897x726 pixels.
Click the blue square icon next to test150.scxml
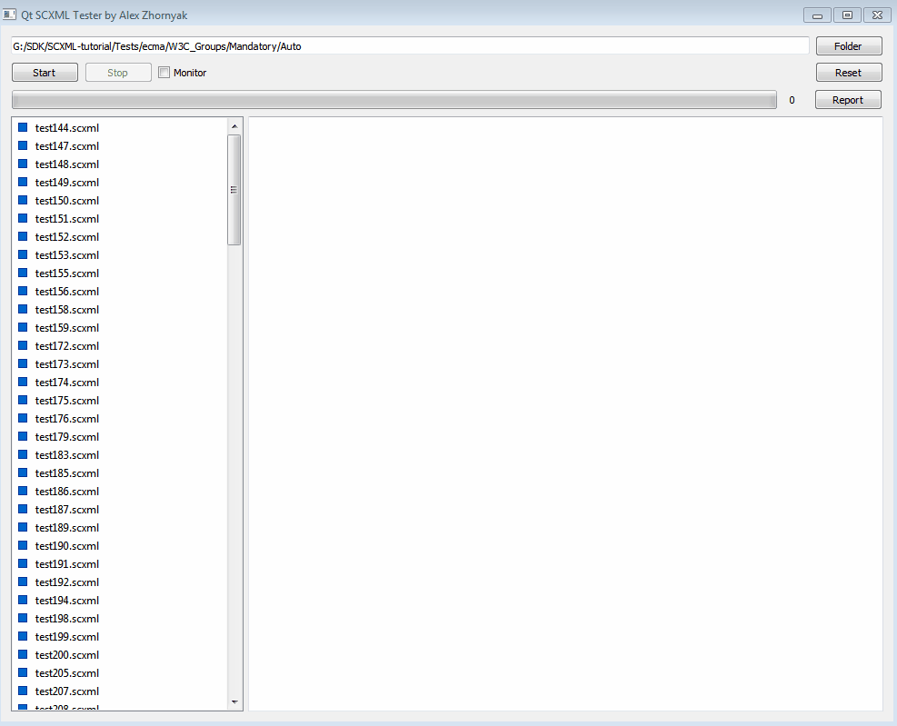click(x=23, y=201)
